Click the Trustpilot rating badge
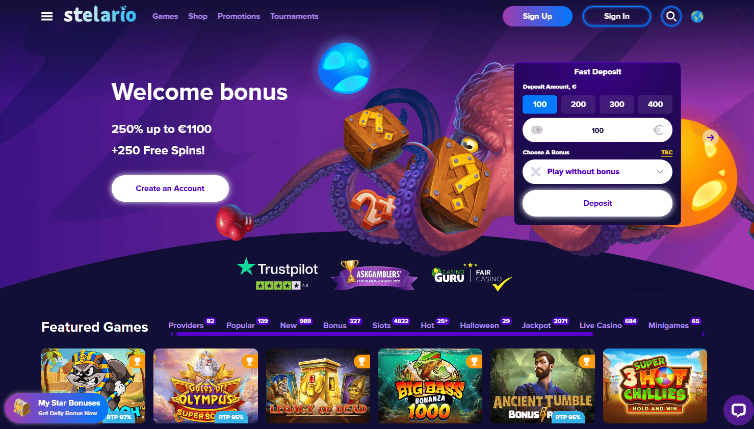 277,274
